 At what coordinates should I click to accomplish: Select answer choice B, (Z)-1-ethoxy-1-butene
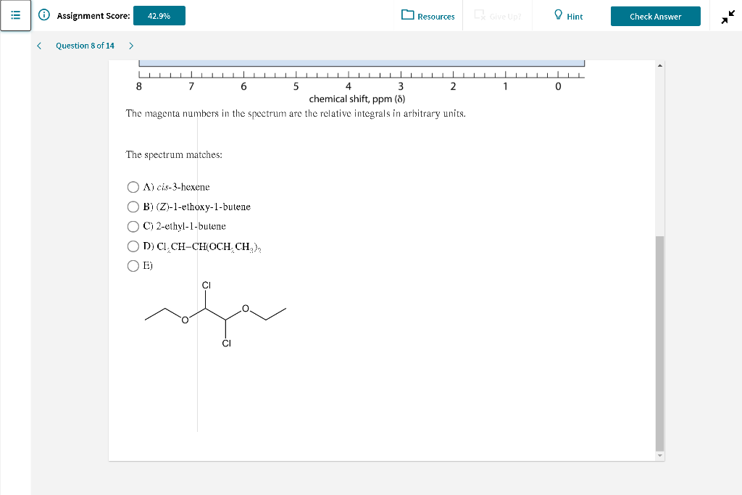[133, 207]
